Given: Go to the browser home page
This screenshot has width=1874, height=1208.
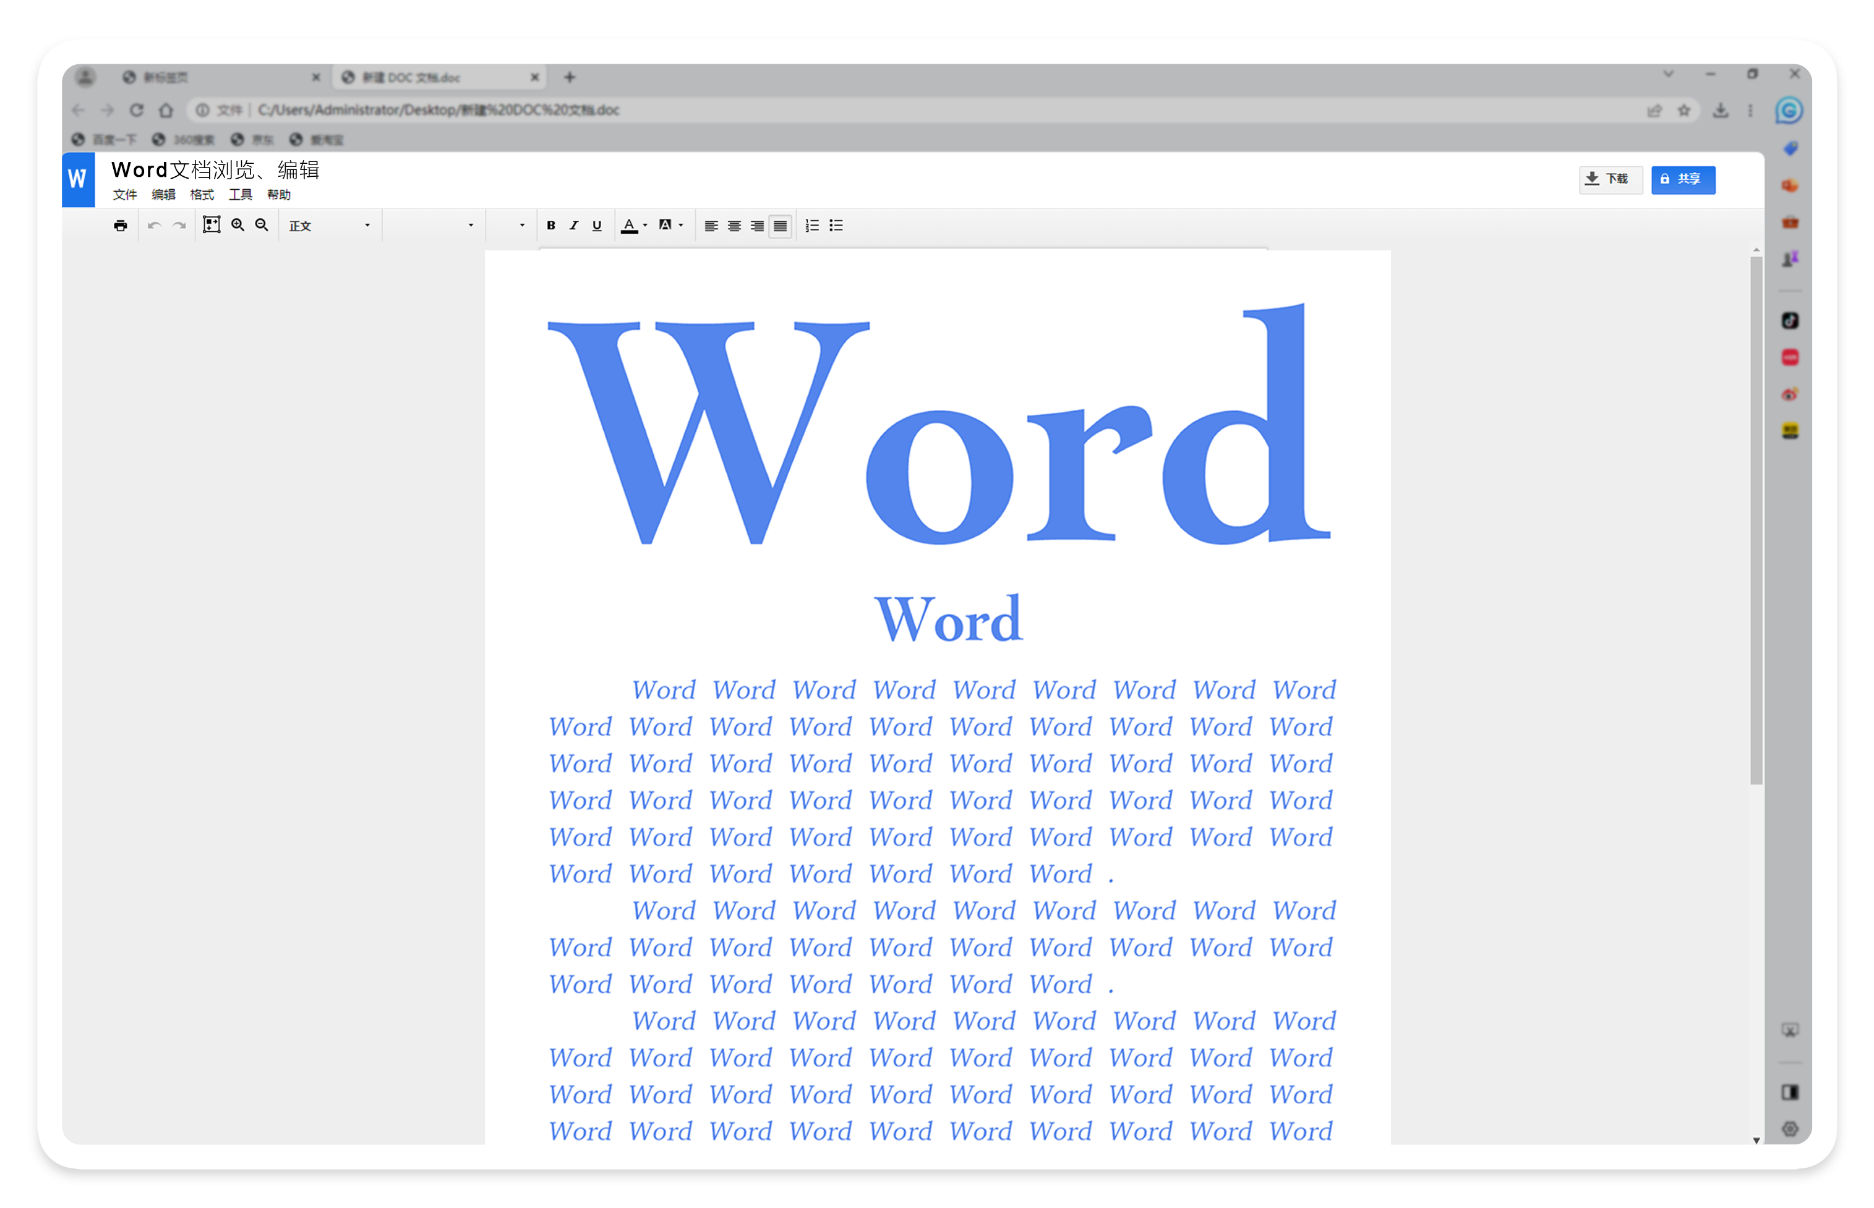Looking at the screenshot, I should point(166,110).
